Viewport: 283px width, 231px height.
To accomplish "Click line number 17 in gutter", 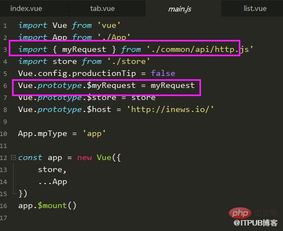I will 4,218.
